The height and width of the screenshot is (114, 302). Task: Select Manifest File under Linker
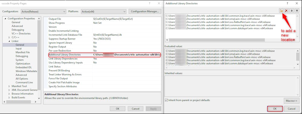[23, 52]
